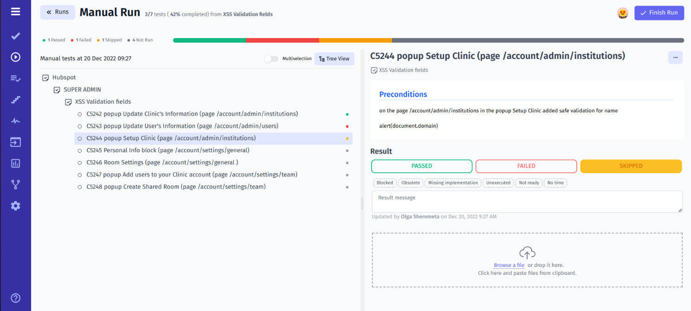The width and height of the screenshot is (691, 311).
Task: Switch to Tree View
Action: [334, 58]
